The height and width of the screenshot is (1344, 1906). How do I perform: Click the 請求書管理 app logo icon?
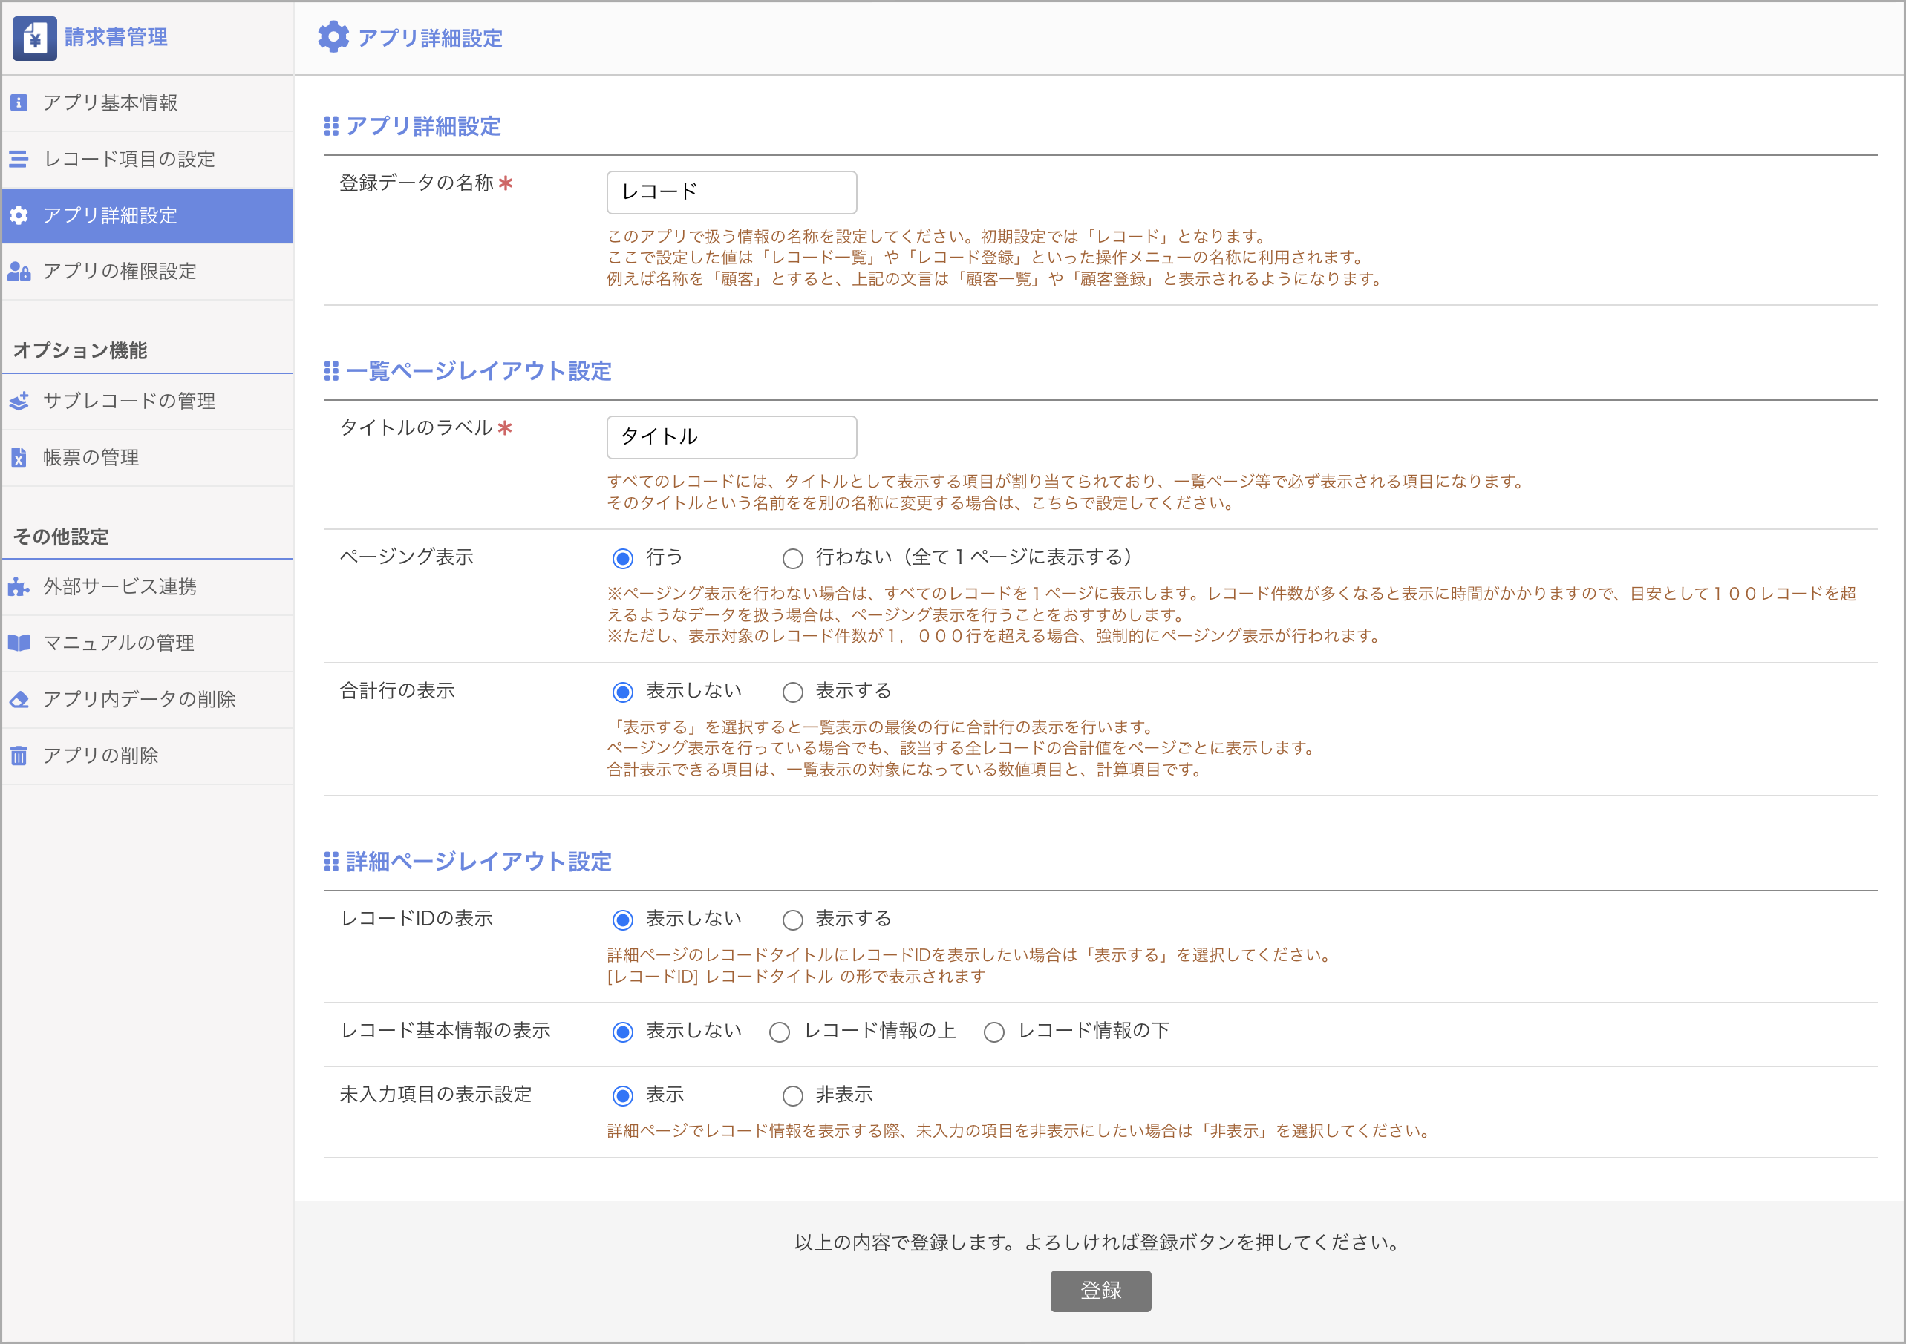click(x=35, y=38)
